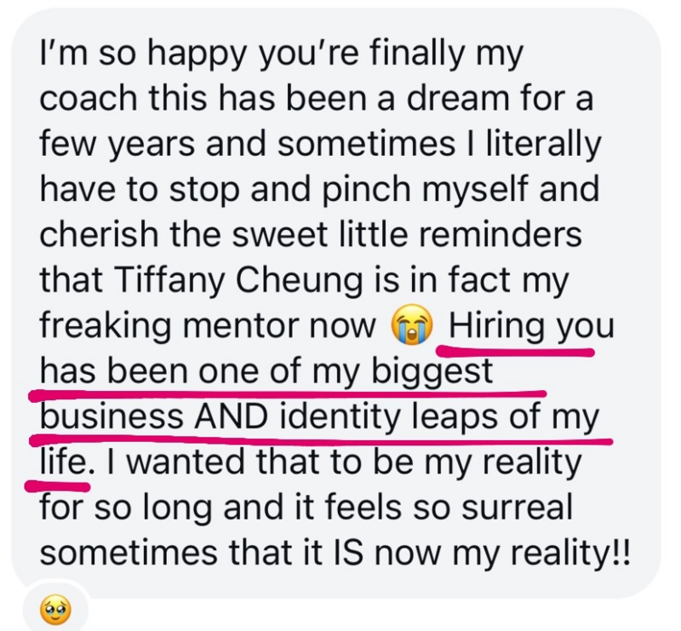Click the name "Tiffany Cheung" in the message
The image size is (681, 631).
[x=237, y=279]
